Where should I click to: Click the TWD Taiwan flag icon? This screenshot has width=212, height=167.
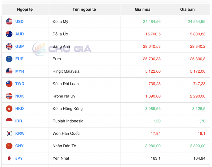click(10, 84)
